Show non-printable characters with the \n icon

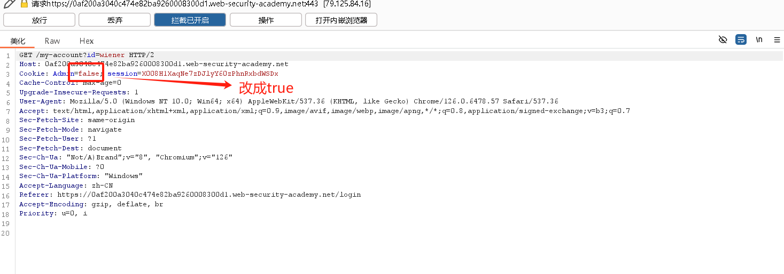click(x=759, y=40)
